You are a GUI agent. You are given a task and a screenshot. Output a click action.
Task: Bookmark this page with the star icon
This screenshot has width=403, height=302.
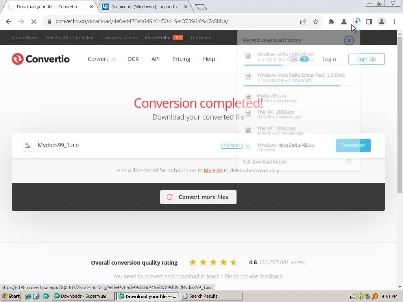(316, 22)
